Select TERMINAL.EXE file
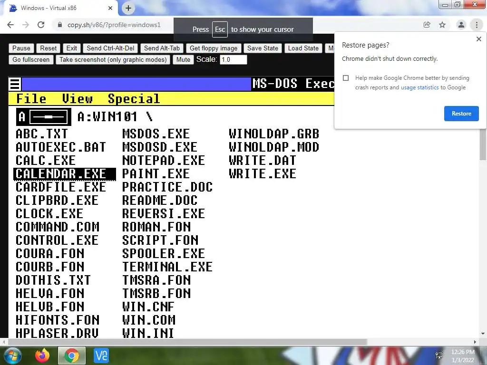Viewport: 487px width, 365px height. (x=167, y=267)
